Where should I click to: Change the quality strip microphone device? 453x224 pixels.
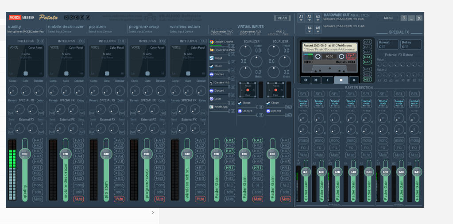(25, 32)
